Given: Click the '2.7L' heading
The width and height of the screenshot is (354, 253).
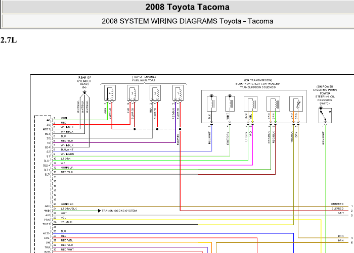Looking at the screenshot, I should (9, 40).
